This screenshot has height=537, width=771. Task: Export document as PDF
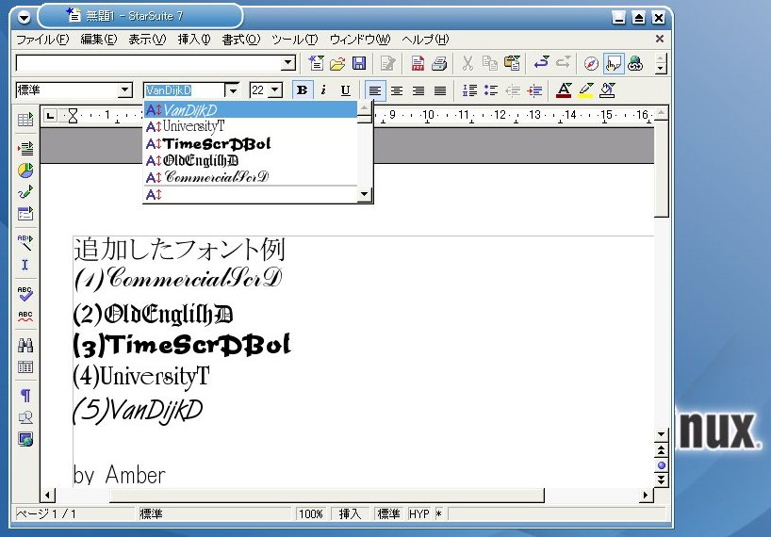click(x=417, y=64)
